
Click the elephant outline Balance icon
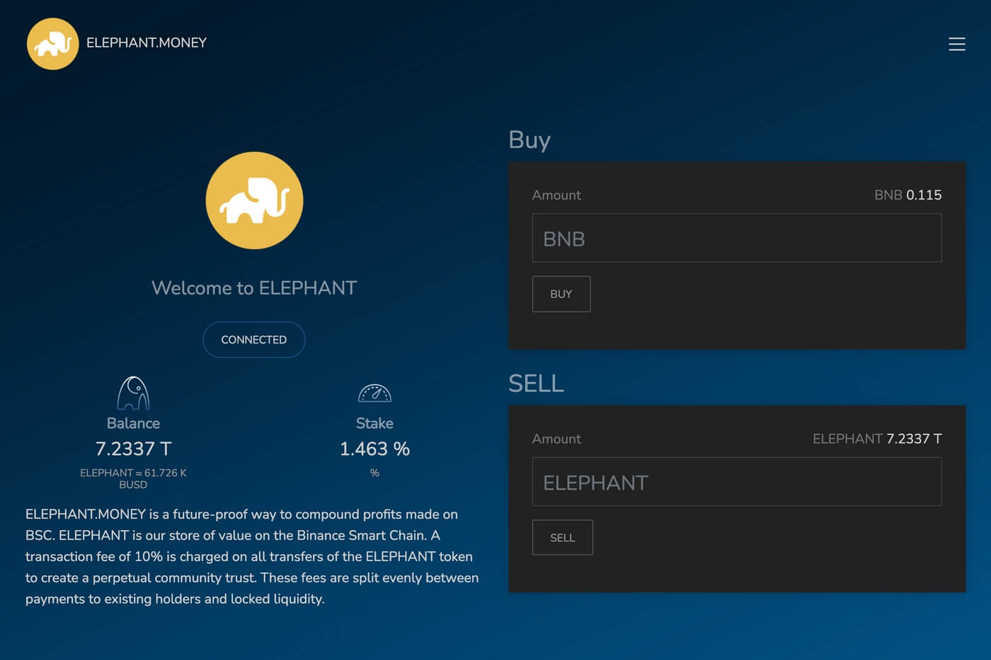133,393
